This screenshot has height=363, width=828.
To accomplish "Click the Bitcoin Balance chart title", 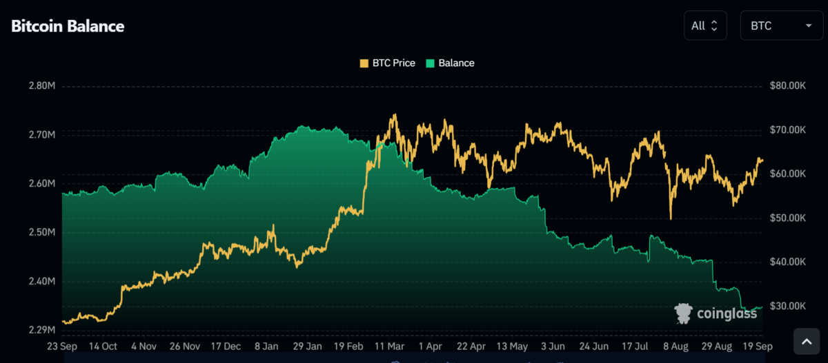I will click(x=68, y=26).
